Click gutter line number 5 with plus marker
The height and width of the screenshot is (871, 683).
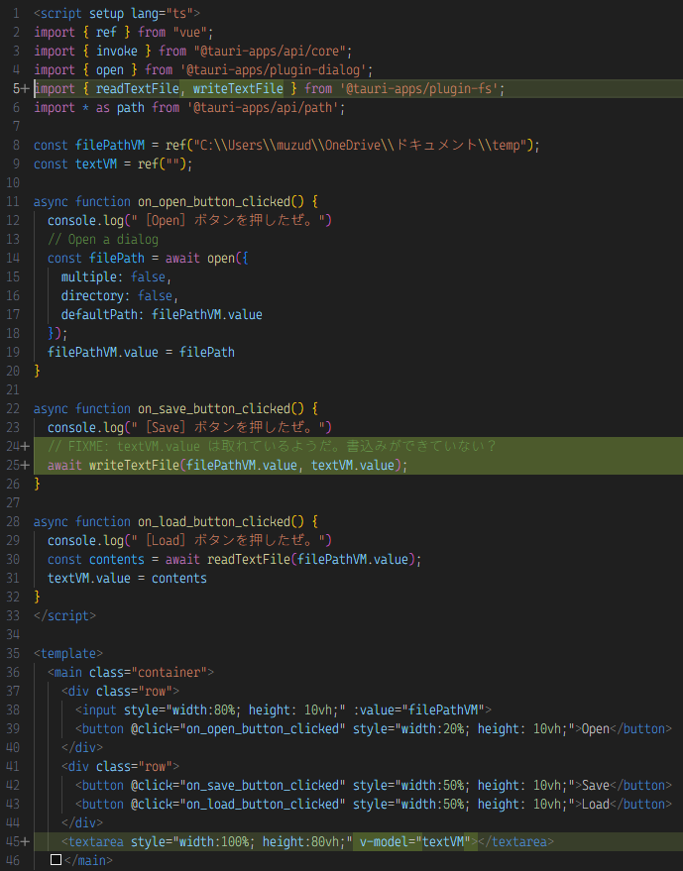coord(21,89)
